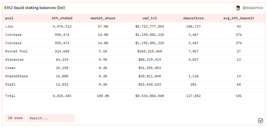Click the Search input field

tap(51, 118)
